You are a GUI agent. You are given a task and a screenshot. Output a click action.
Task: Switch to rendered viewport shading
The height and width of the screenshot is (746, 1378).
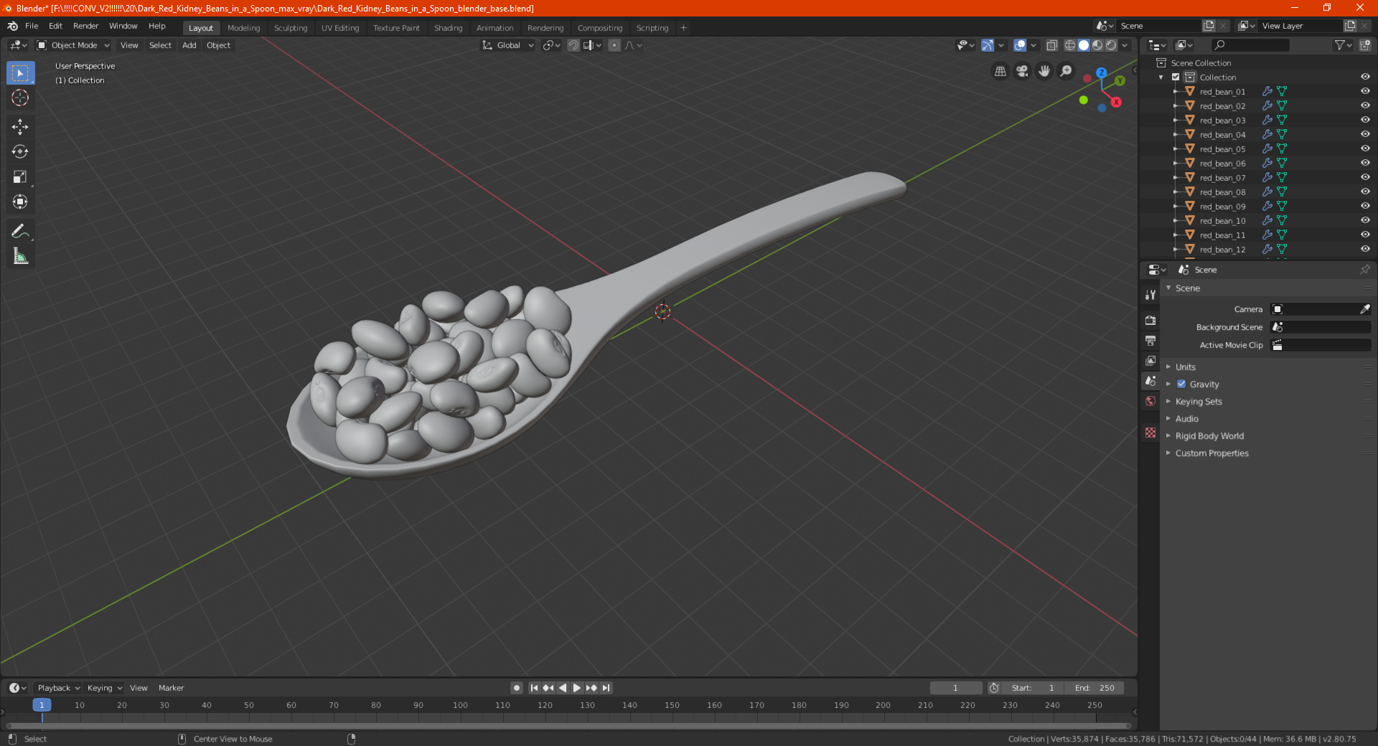point(1111,45)
